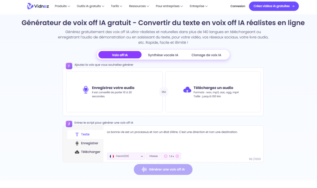The image size is (317, 188).
Task: Click the Télécharger cloud icon in sidebar
Action: point(77,152)
